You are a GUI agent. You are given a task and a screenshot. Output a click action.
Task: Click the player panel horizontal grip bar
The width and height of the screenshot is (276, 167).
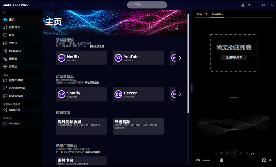(x=234, y=98)
